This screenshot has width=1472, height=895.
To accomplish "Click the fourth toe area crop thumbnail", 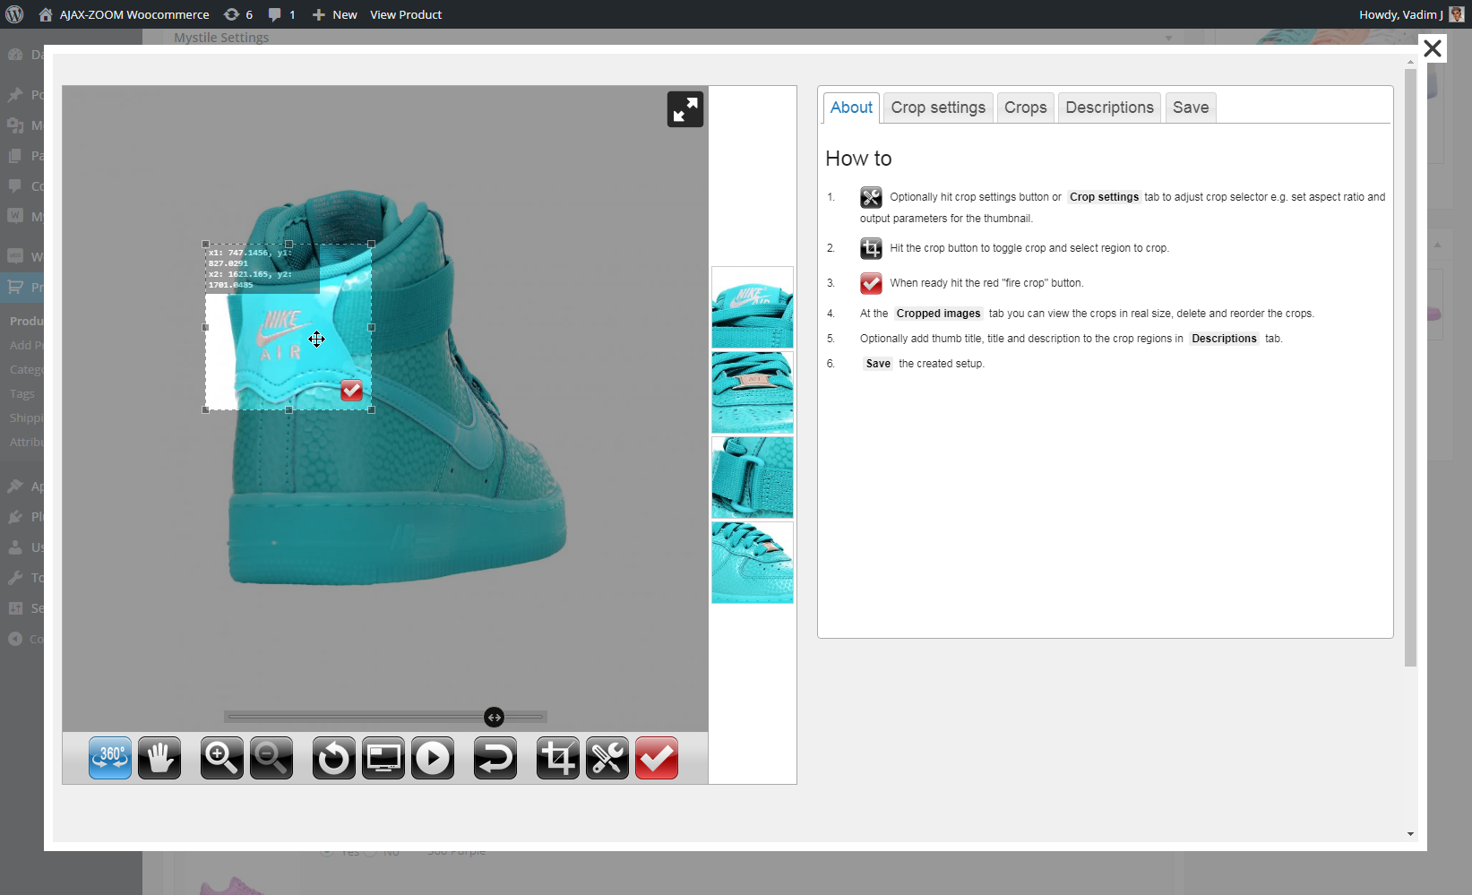I will [x=753, y=563].
